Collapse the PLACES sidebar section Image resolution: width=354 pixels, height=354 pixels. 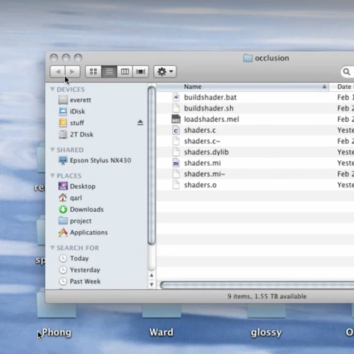click(52, 175)
